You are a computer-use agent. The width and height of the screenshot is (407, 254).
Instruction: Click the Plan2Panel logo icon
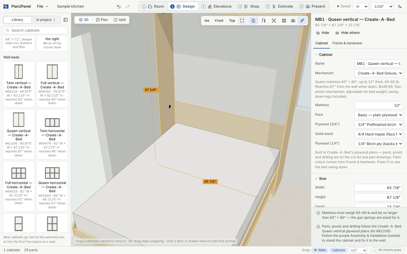click(6, 6)
